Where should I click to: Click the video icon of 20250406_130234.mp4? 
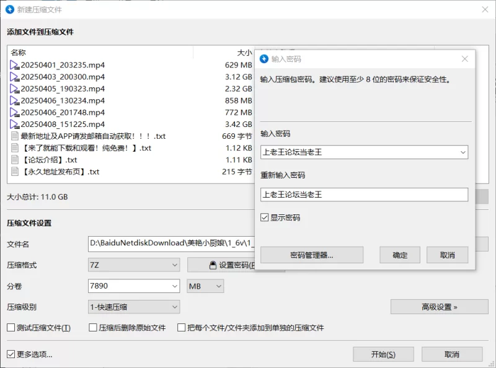(x=14, y=101)
